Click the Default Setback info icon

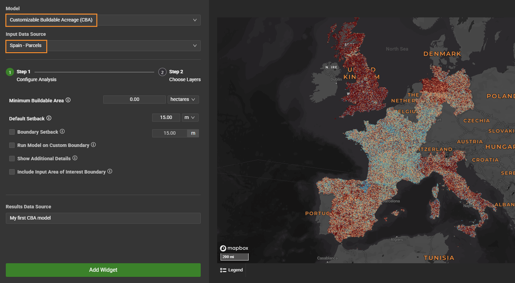pyautogui.click(x=49, y=118)
